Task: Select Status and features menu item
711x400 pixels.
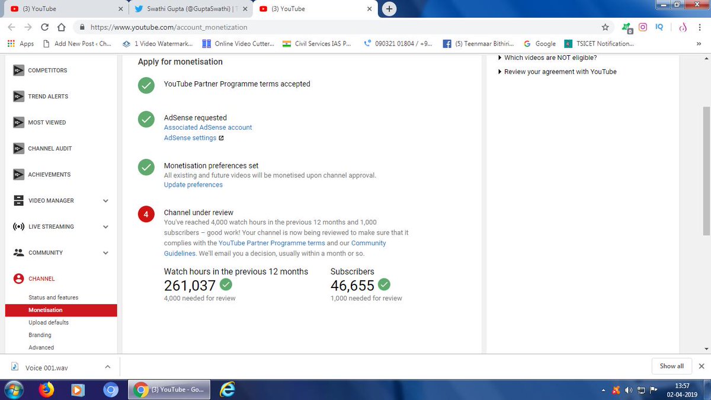Action: tap(53, 297)
